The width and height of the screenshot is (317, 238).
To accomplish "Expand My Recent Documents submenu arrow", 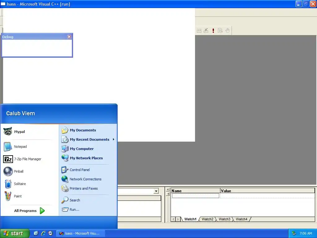I will (114, 139).
